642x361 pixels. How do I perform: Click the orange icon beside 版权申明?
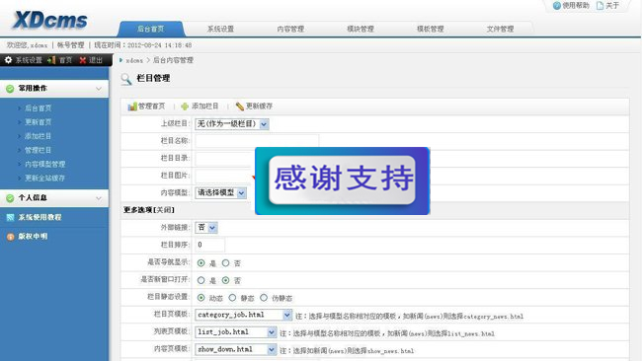10,237
